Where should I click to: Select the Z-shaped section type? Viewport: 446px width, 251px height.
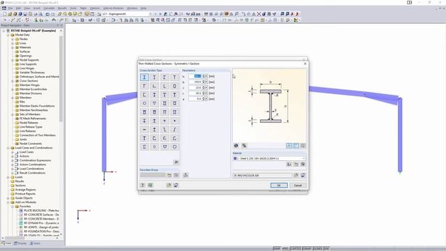pyautogui.click(x=164, y=130)
